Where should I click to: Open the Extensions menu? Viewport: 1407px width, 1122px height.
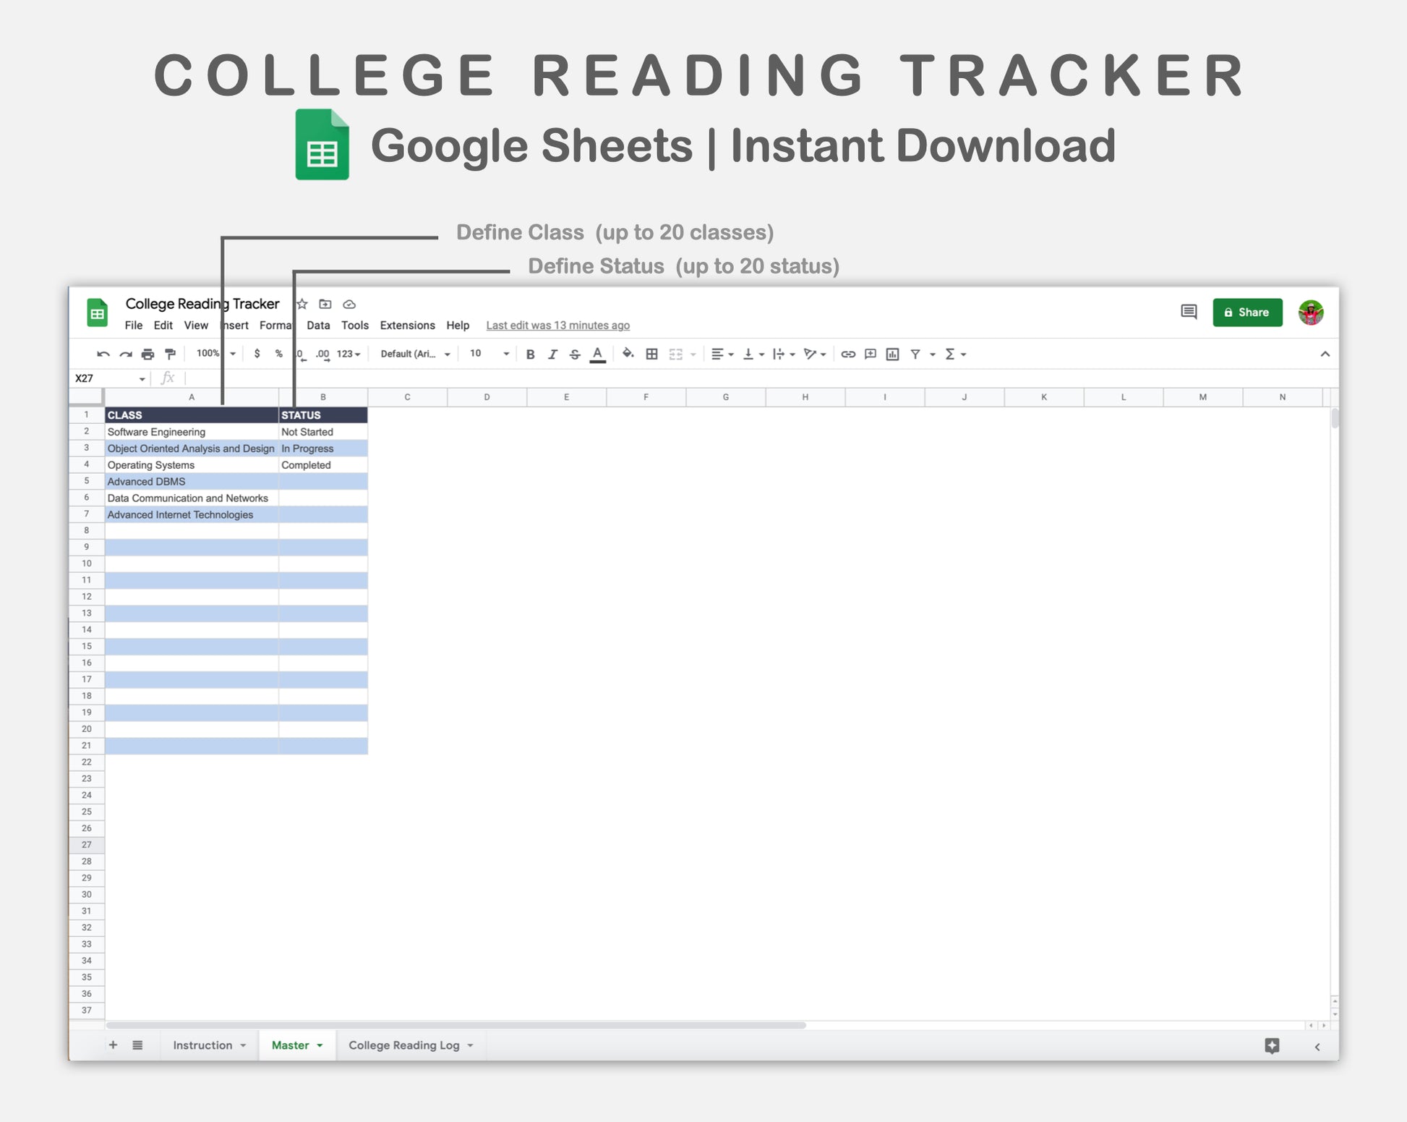point(407,326)
